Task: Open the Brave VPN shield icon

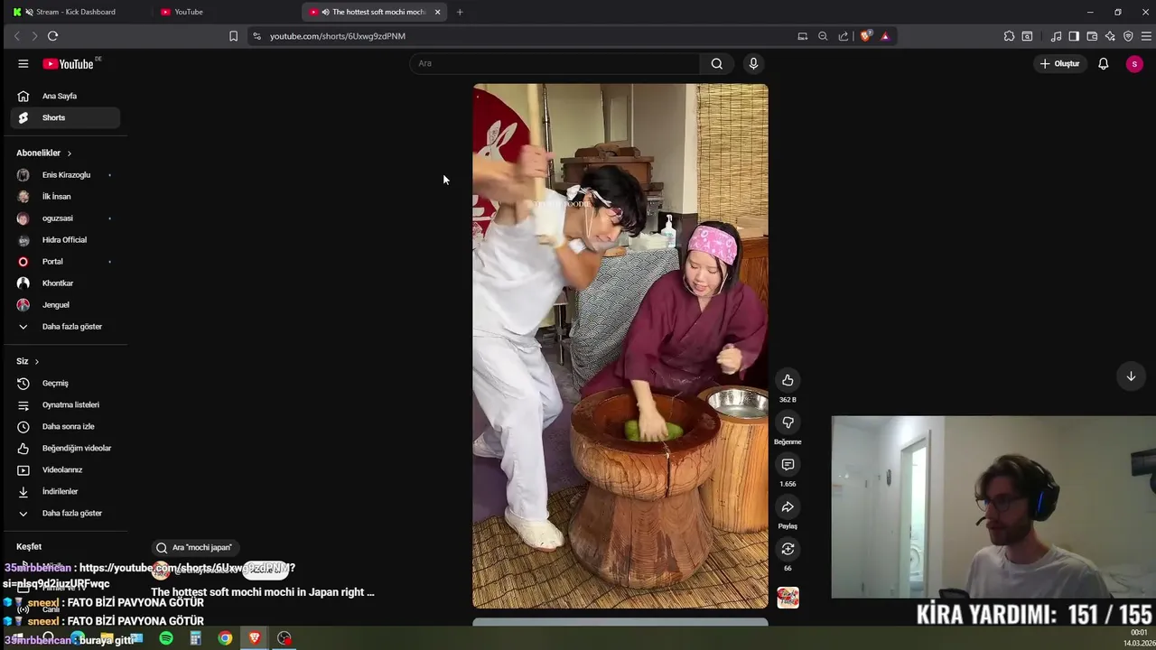Action: [x=1128, y=36]
